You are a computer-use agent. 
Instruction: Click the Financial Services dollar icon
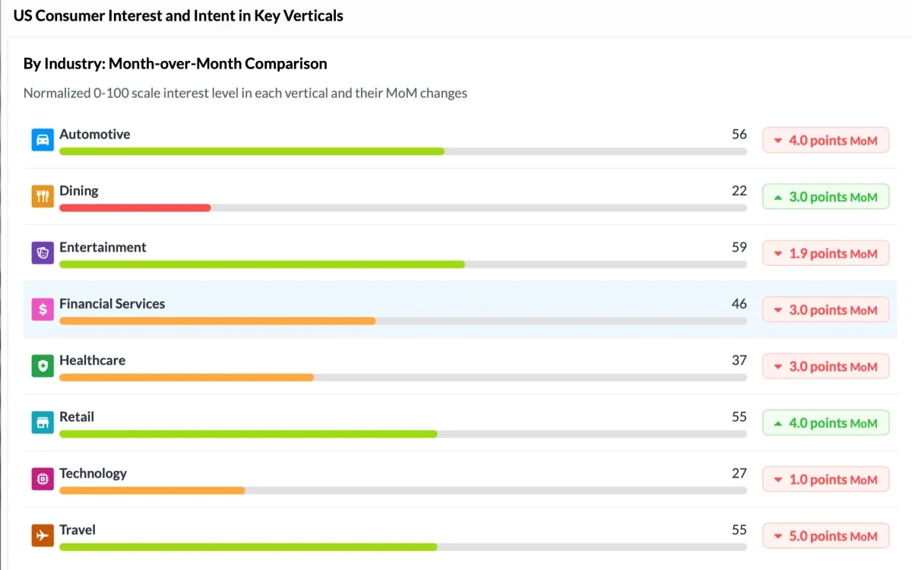point(43,309)
